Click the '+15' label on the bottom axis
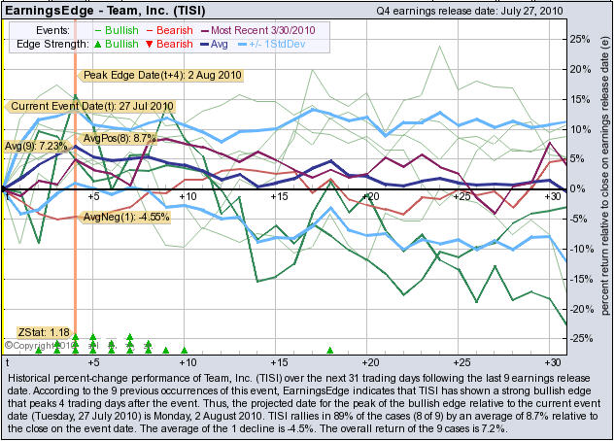This screenshot has height=441, width=615. click(x=279, y=362)
